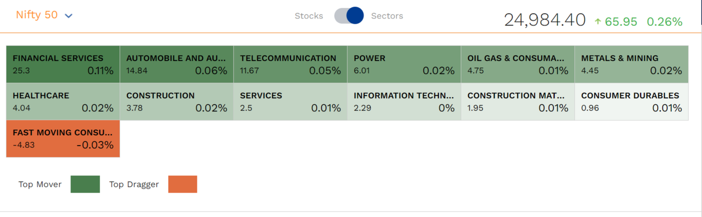702x217 pixels.
Task: Click the green Top Mover legend swatch
Action: [85, 184]
